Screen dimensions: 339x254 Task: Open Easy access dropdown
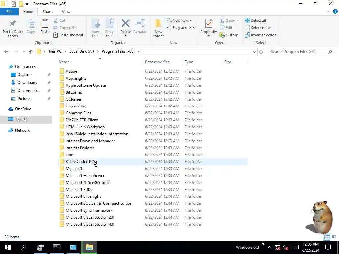(x=181, y=28)
